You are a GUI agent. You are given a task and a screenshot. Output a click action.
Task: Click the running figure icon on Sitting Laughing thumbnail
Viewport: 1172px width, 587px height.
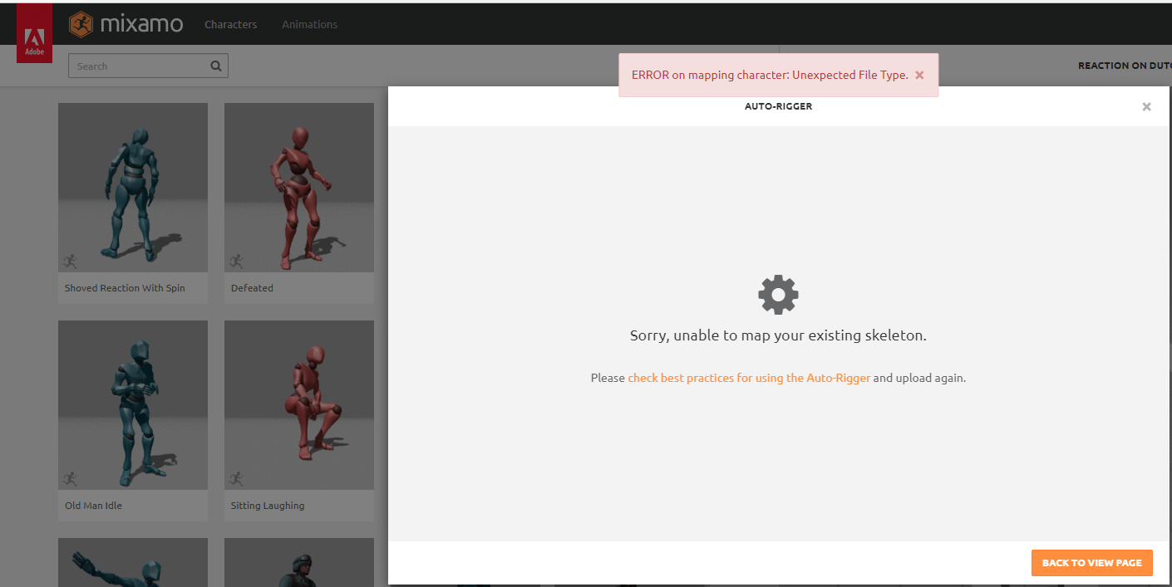pos(236,478)
